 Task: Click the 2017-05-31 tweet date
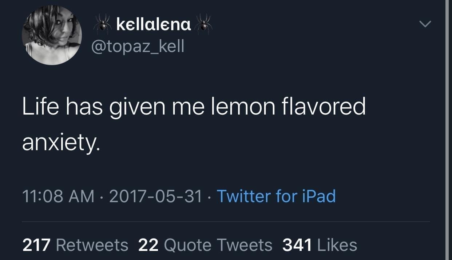[155, 196]
